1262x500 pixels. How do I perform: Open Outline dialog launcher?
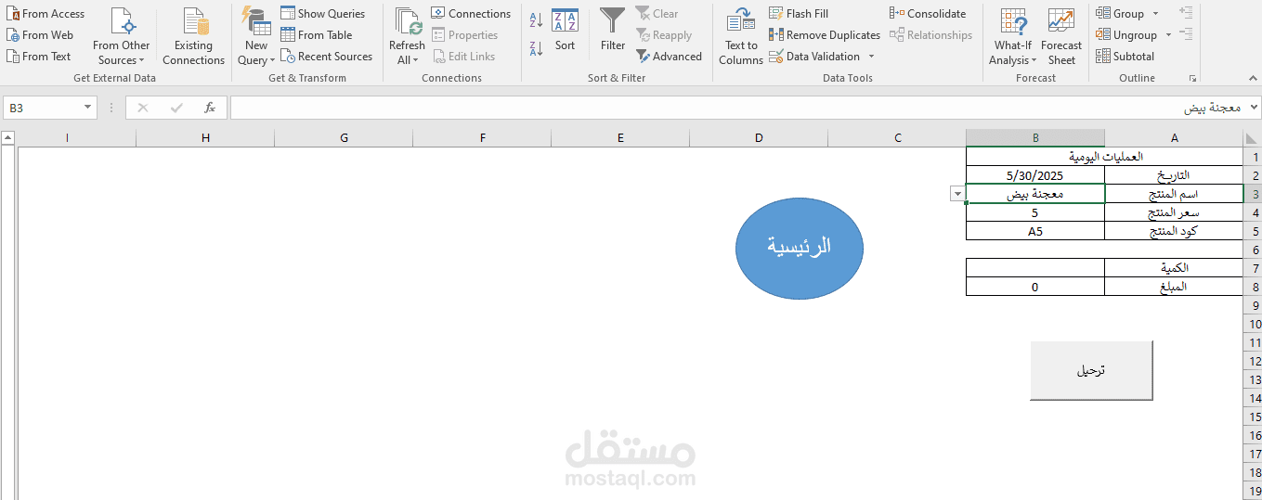point(1192,79)
